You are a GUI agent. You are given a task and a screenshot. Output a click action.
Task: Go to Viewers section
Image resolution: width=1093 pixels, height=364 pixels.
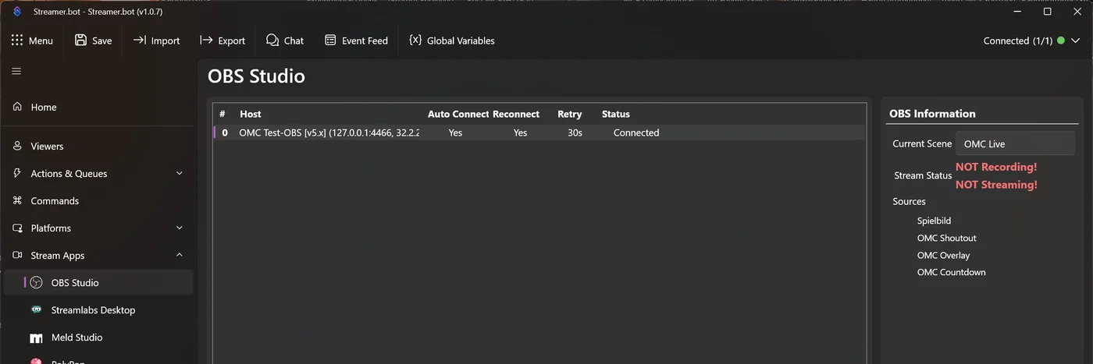[98, 146]
